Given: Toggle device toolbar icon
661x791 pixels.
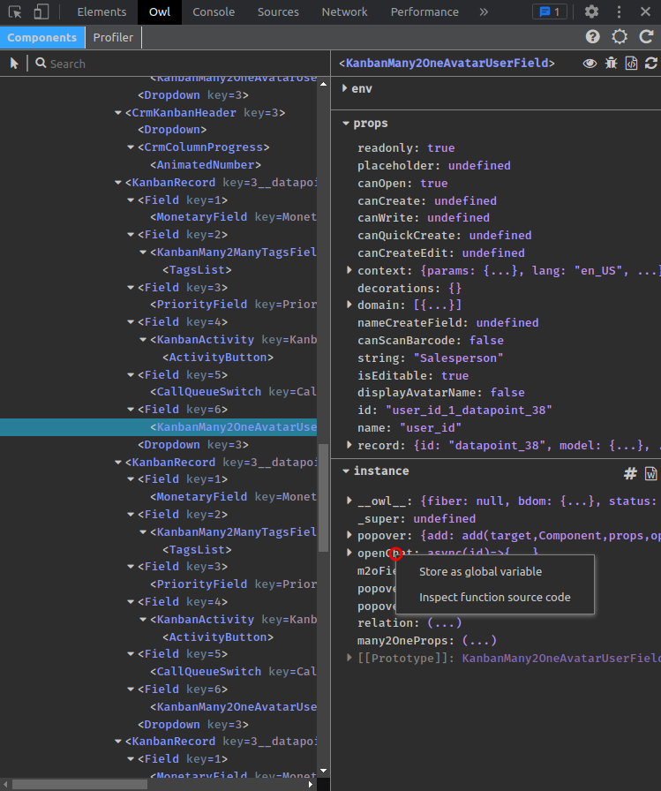Looking at the screenshot, I should tap(41, 11).
